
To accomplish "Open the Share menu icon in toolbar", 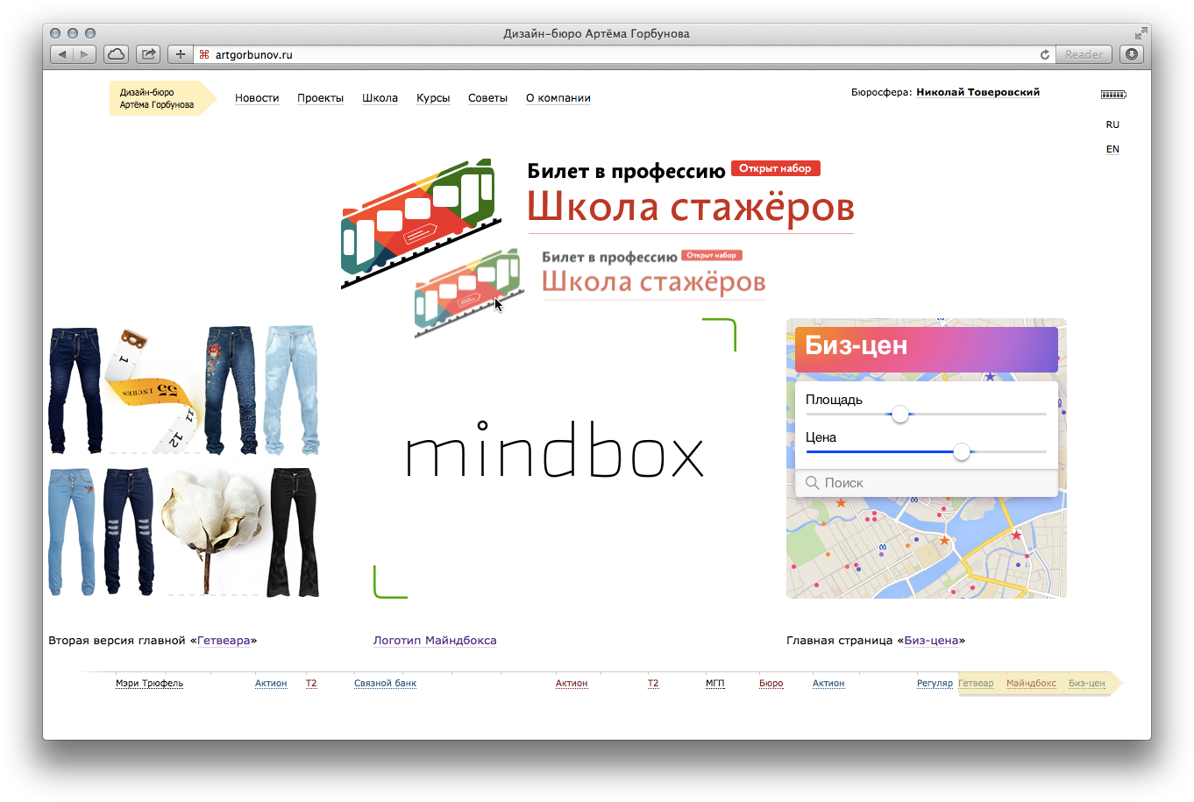I will (x=148, y=54).
